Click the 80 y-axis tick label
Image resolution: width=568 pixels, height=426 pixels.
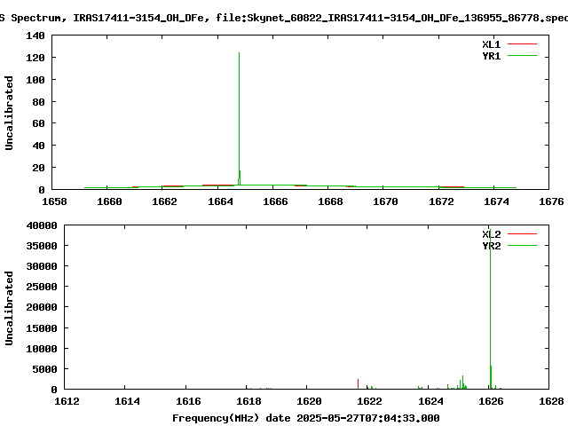(x=38, y=102)
